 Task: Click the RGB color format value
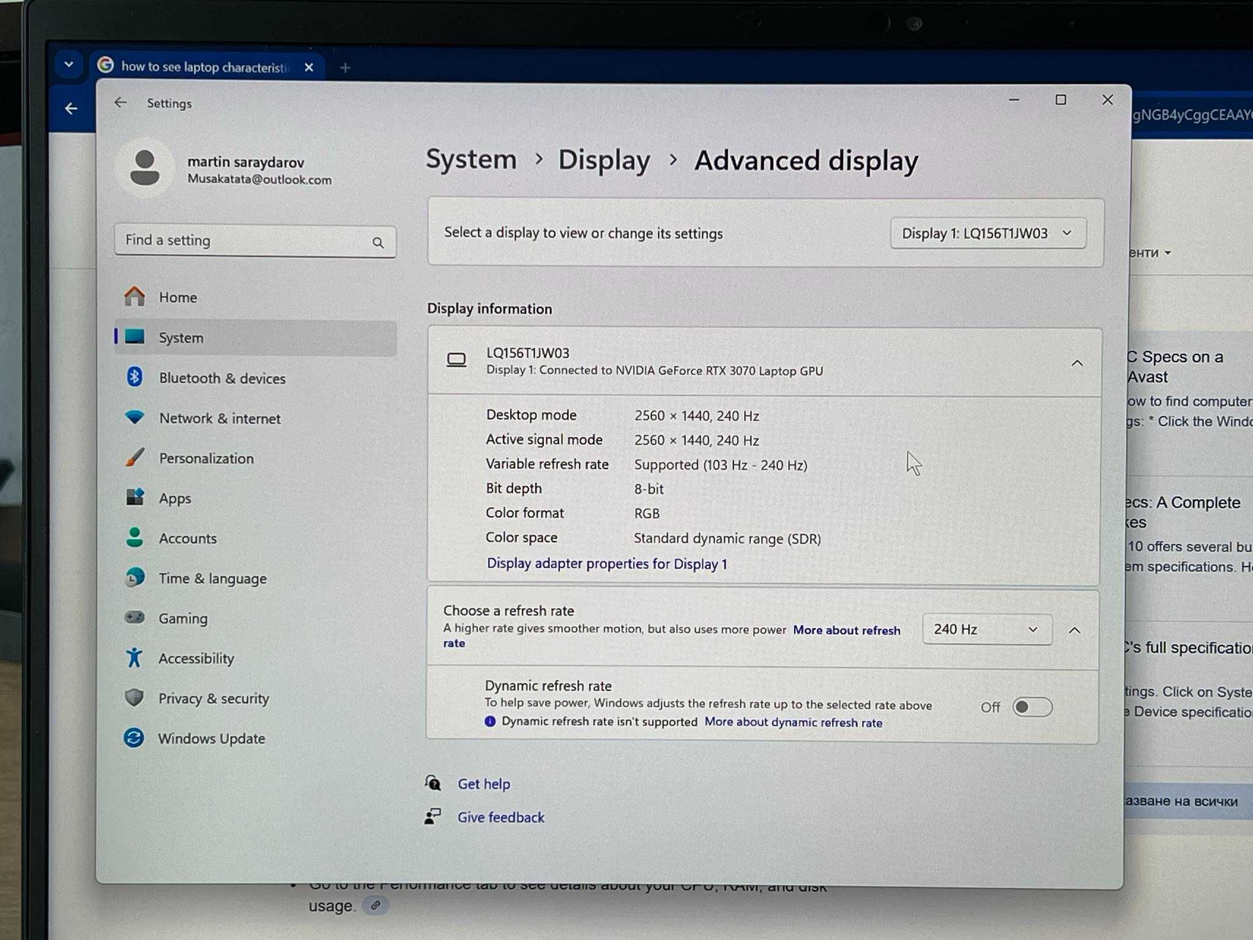click(x=647, y=513)
